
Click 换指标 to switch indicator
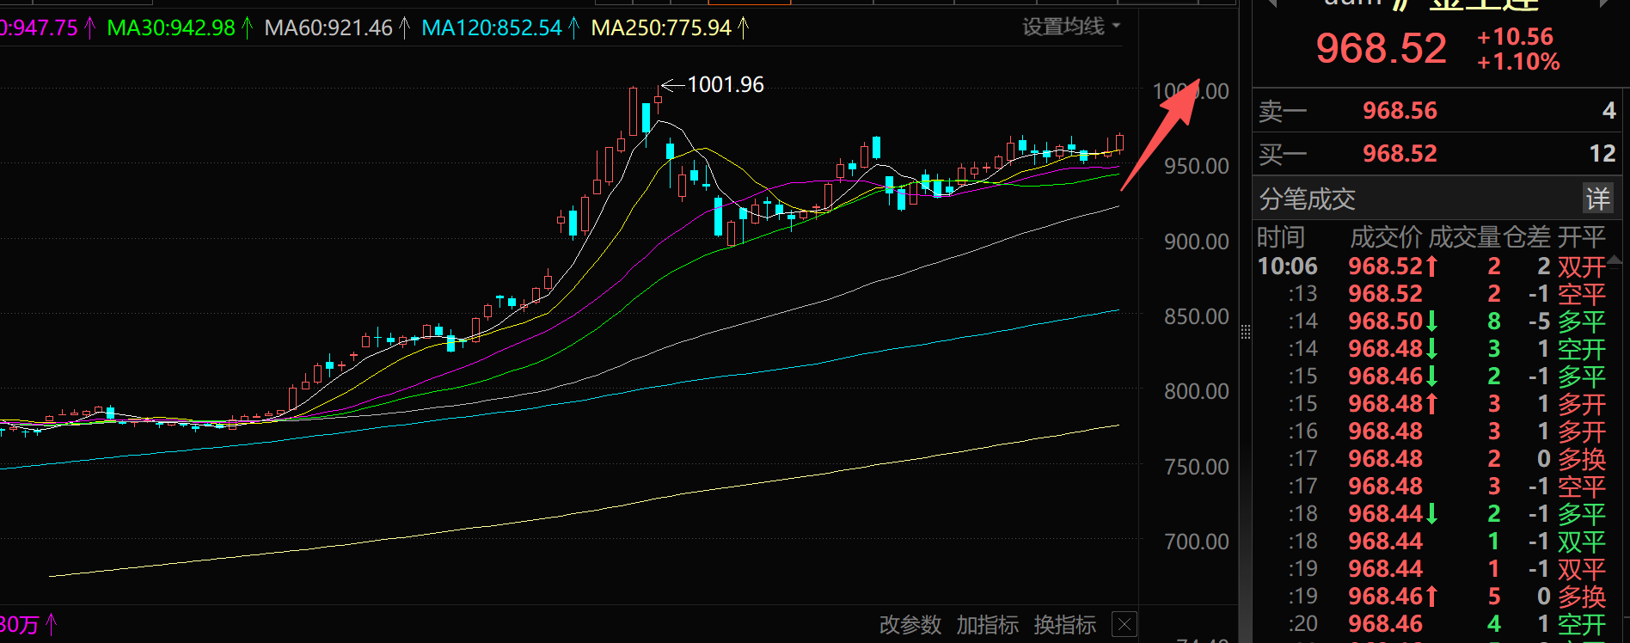click(1064, 624)
